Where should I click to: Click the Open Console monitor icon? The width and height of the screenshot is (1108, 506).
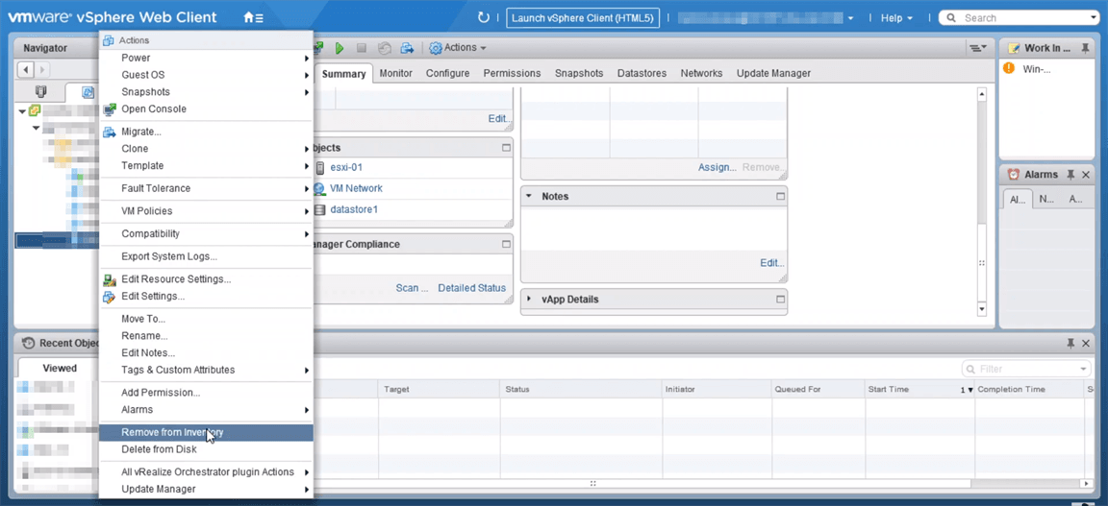tap(110, 109)
